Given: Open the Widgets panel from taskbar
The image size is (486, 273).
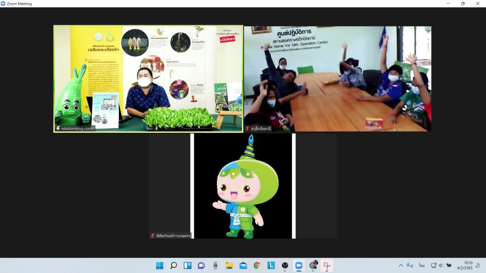Looking at the screenshot, I should (187, 266).
